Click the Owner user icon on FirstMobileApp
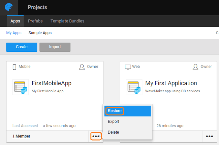 (82, 67)
